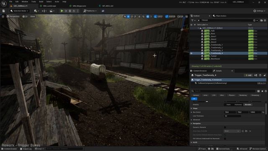The width and height of the screenshot is (268, 151).
Task: Click the skip frame play button
Action: (x=66, y=11)
